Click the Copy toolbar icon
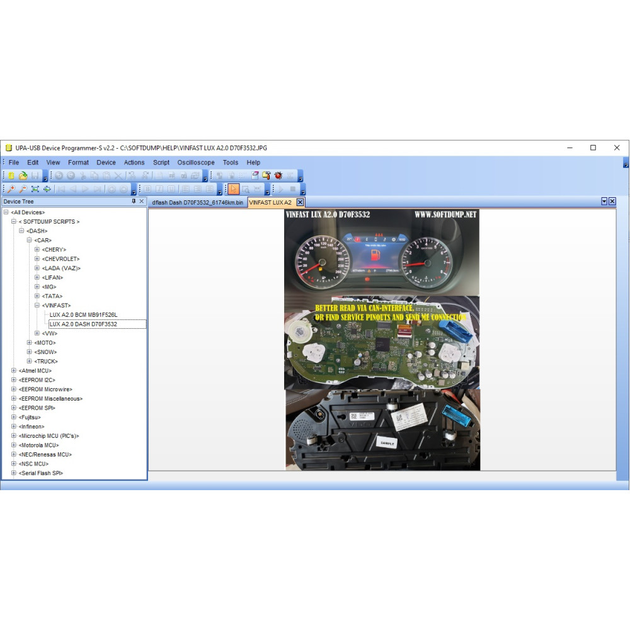The image size is (630, 630). [94, 176]
